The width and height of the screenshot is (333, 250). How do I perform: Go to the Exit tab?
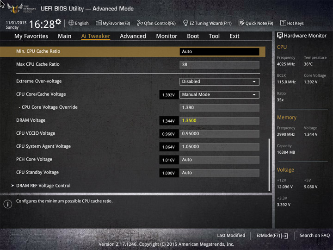pos(234,36)
